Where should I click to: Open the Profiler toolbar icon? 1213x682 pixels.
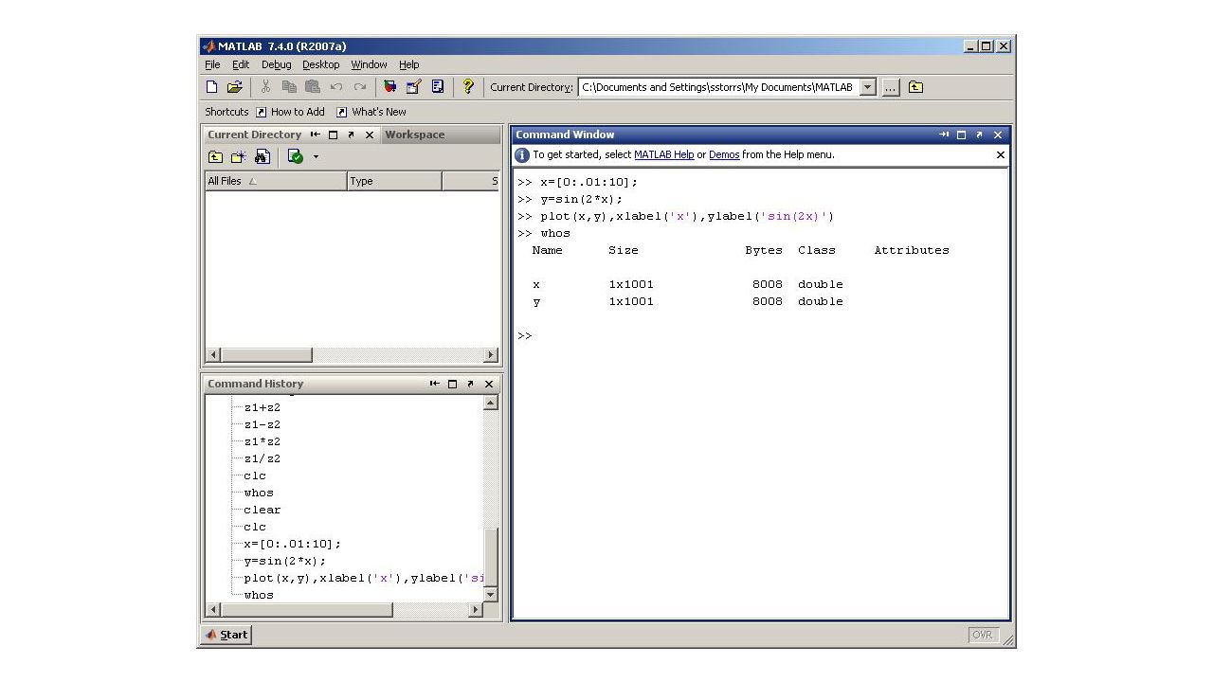[437, 87]
